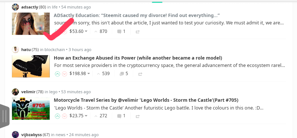Resteem the velimir Lego Worlds post
The image size is (297, 138).
point(138,116)
